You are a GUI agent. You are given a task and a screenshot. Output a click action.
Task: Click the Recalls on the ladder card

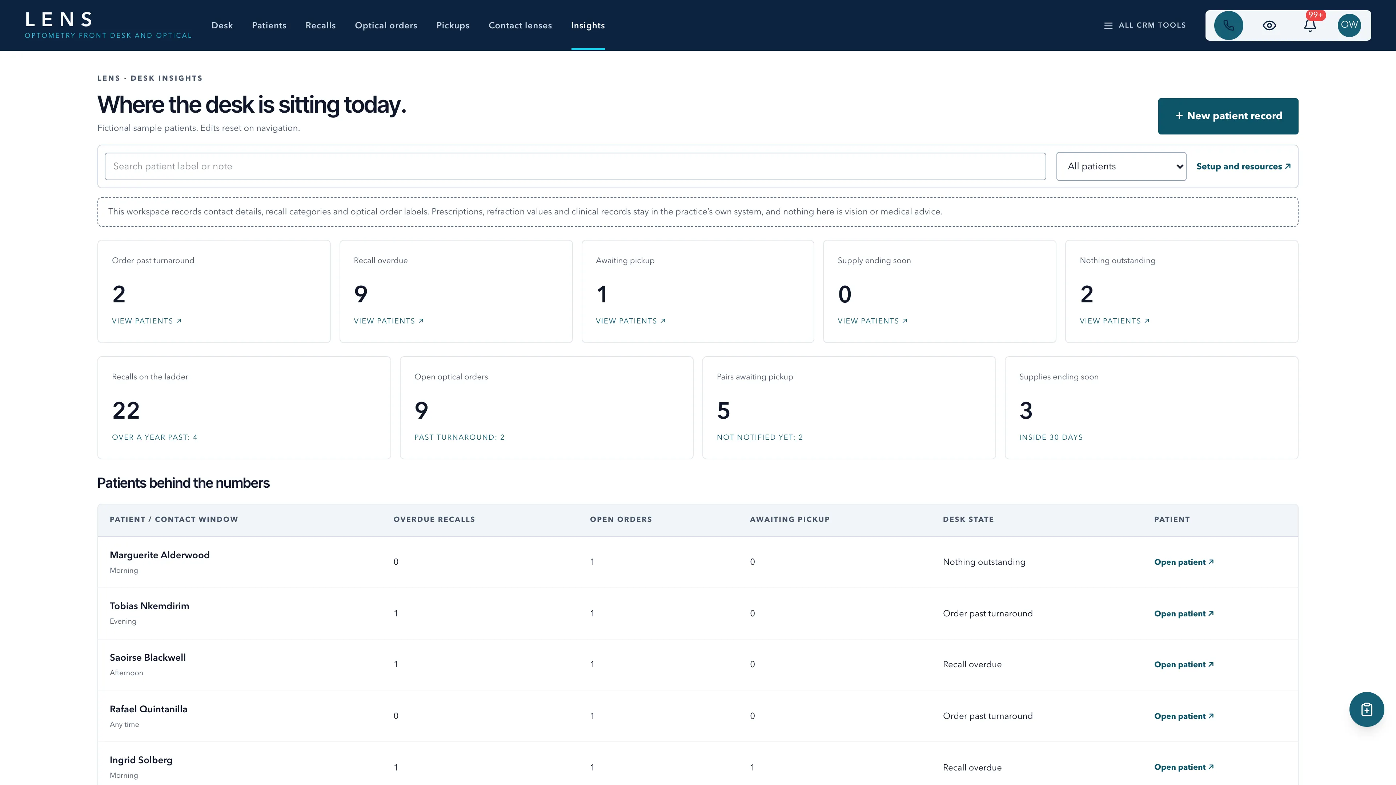(244, 407)
